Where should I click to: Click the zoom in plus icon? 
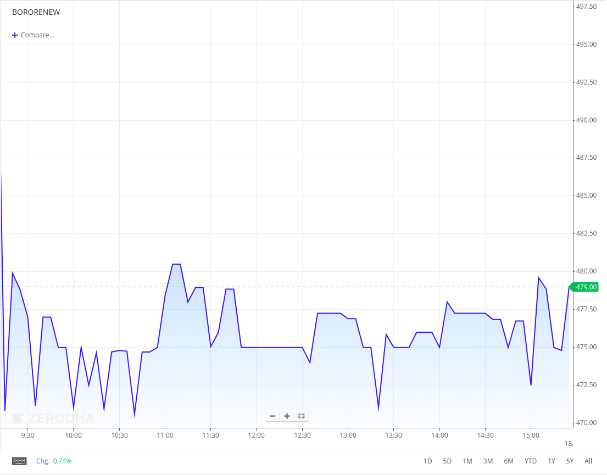click(287, 416)
